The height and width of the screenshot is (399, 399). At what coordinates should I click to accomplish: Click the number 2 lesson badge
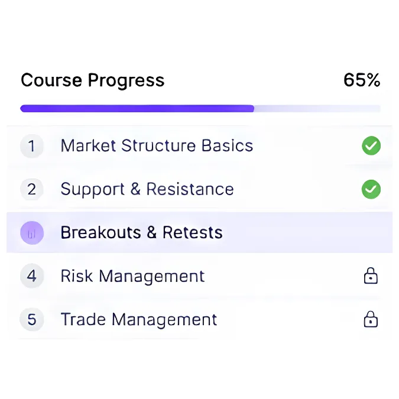pos(32,189)
